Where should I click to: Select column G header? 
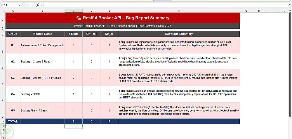click(x=246, y=11)
